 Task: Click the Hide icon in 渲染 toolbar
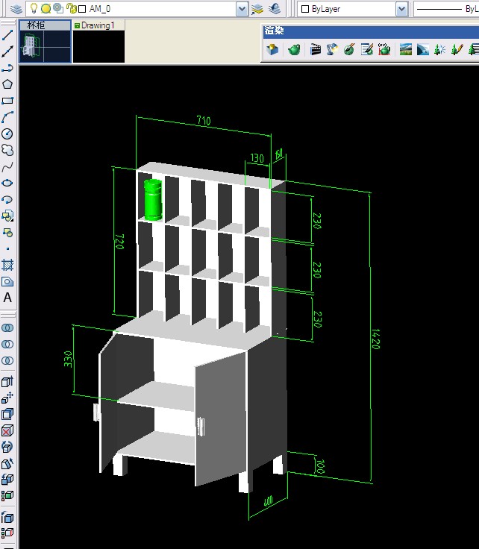pyautogui.click(x=272, y=49)
